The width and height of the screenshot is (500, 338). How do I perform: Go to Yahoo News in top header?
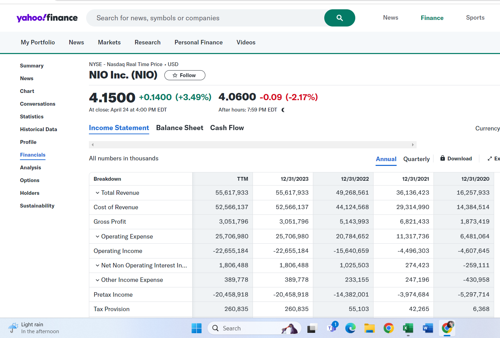[x=391, y=18]
